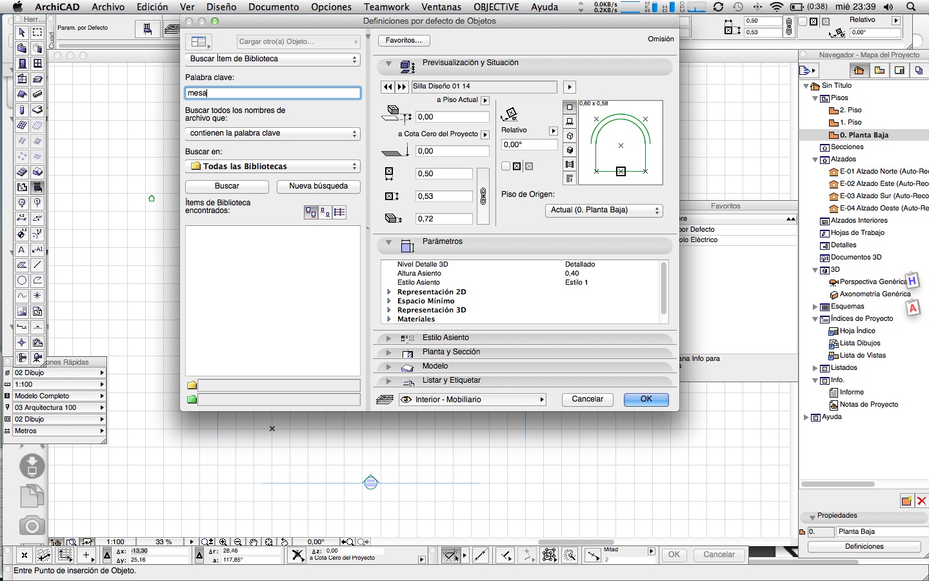Open the Documento menu
The width and height of the screenshot is (929, 581).
point(274,7)
